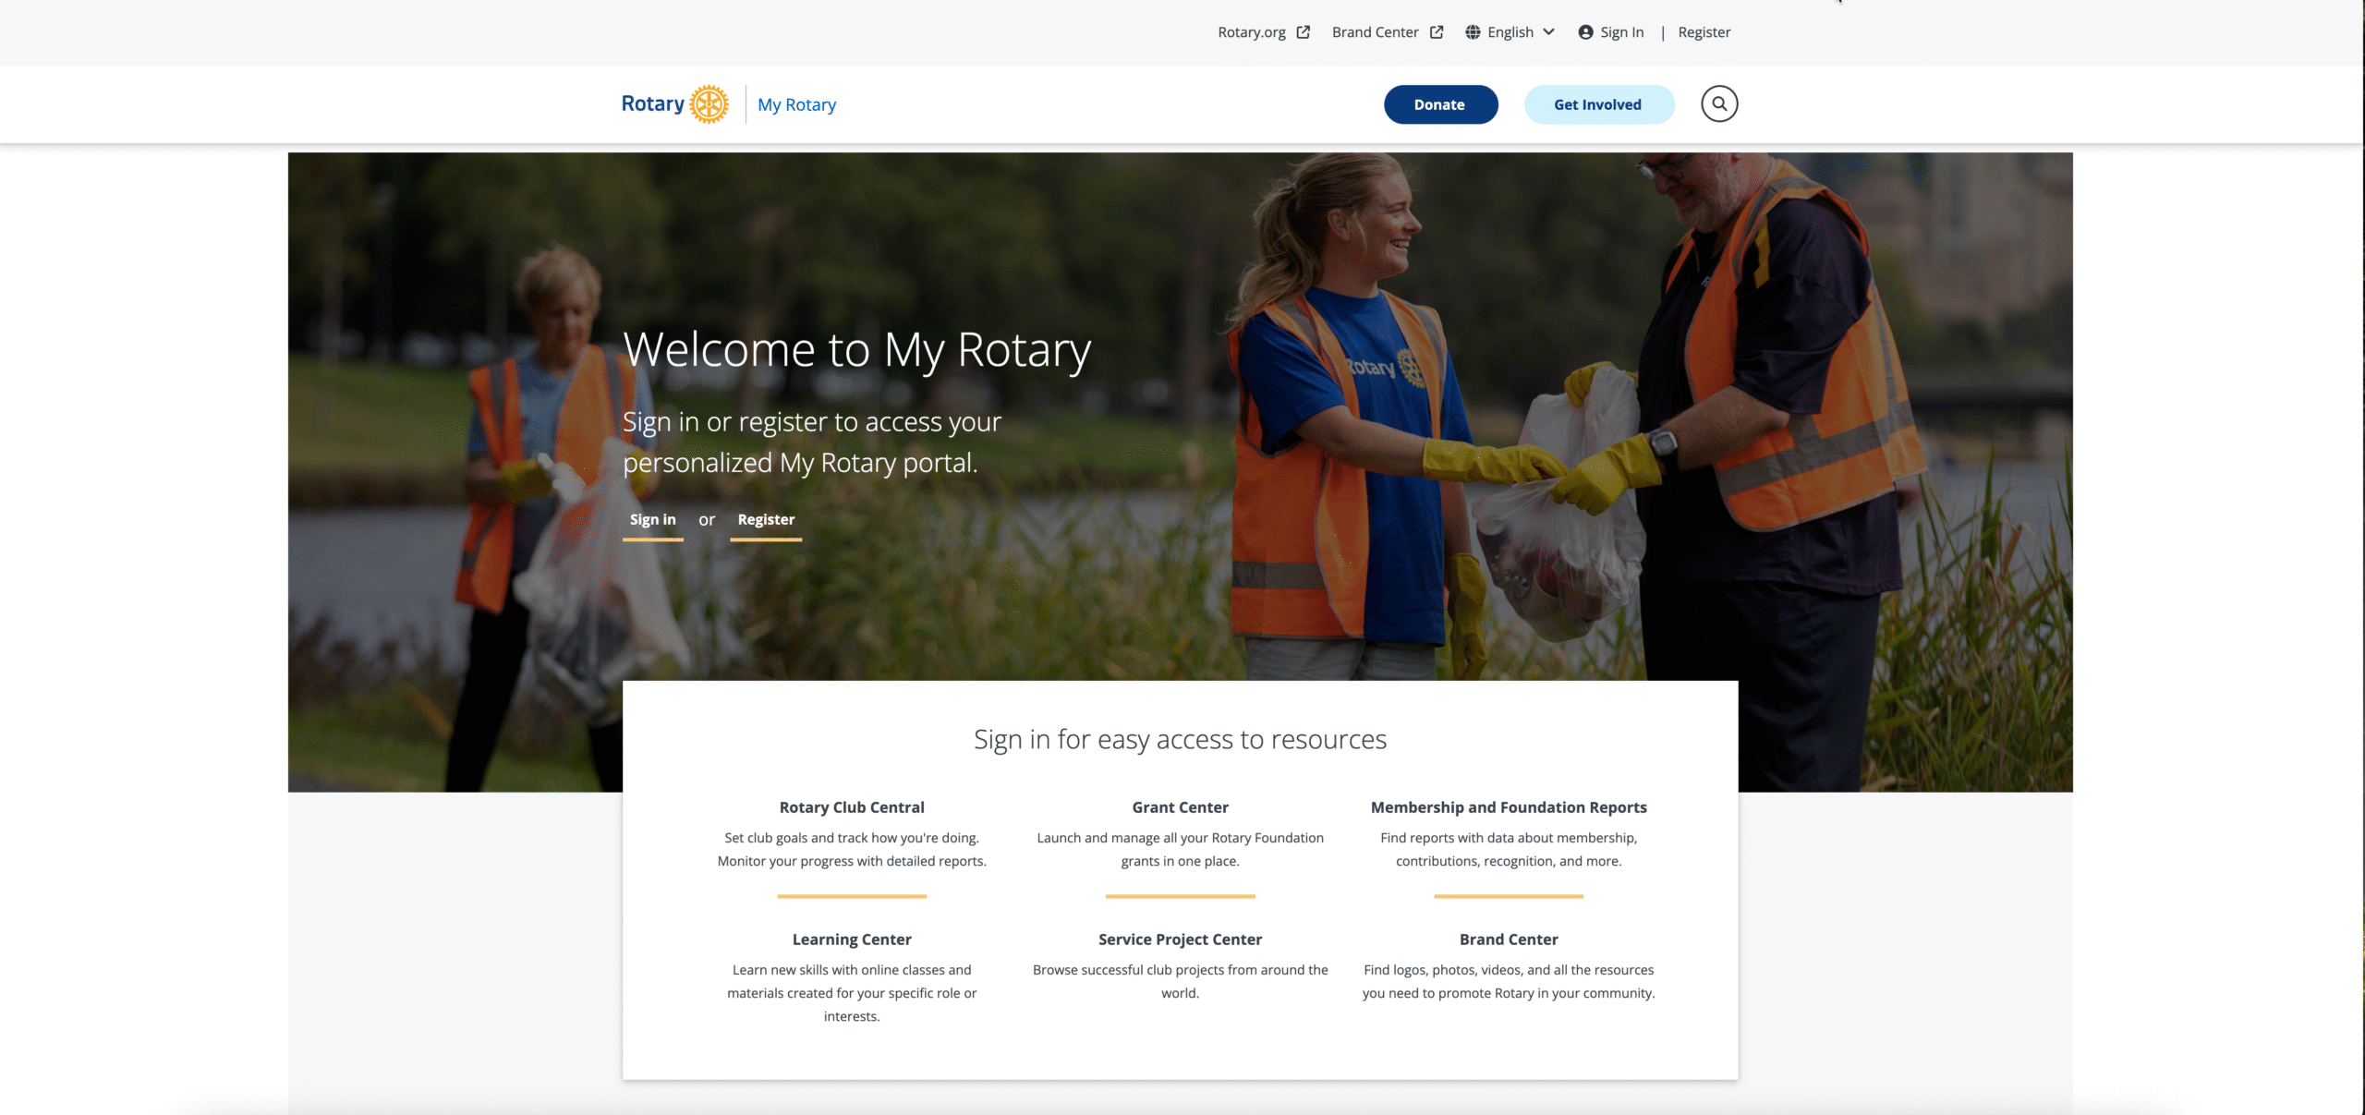
Task: Click the search magnifier icon
Action: (1719, 103)
